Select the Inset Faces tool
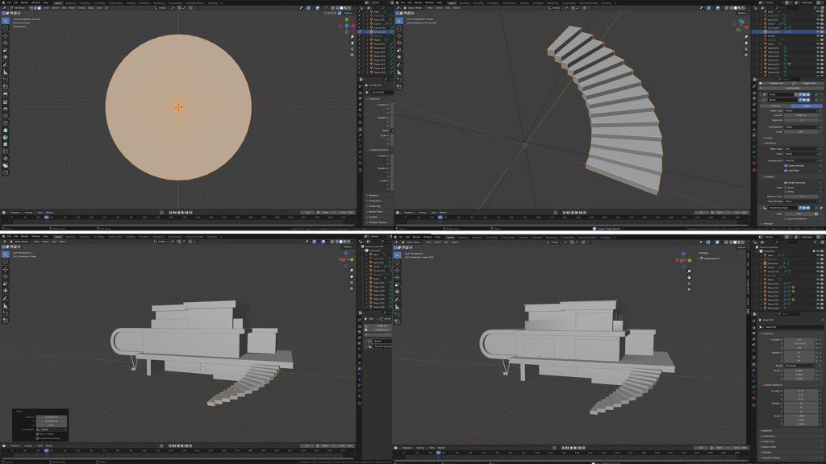 tap(5, 102)
